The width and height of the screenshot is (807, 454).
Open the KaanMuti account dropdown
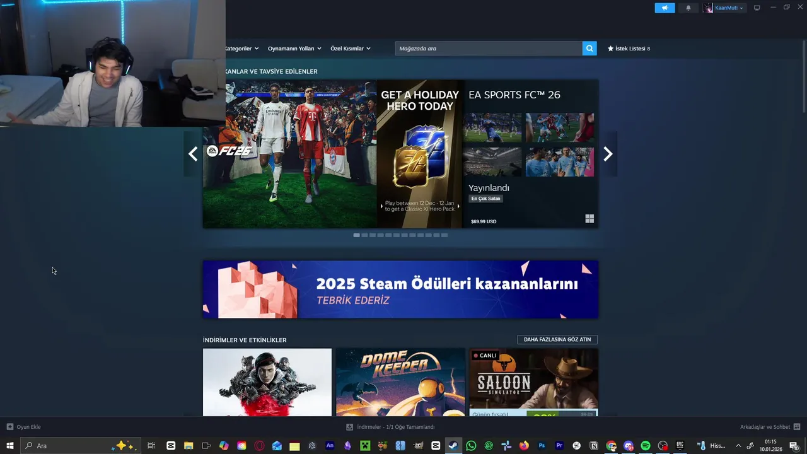[x=724, y=8]
